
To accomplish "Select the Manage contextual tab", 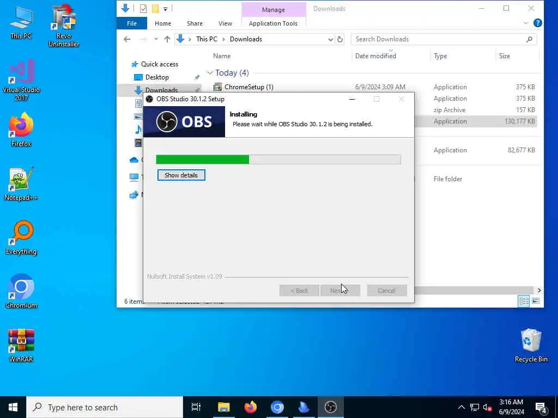I will pyautogui.click(x=274, y=10).
